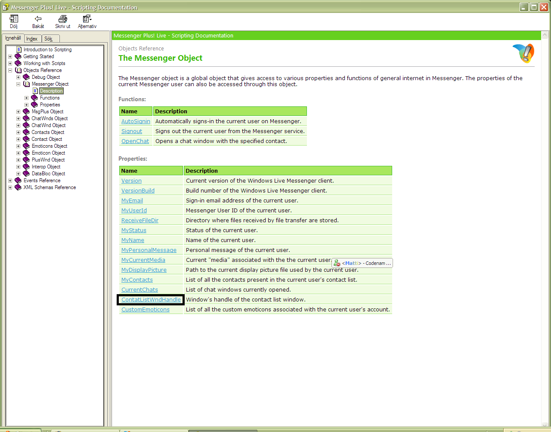Expand the Debug Object node

(x=18, y=77)
